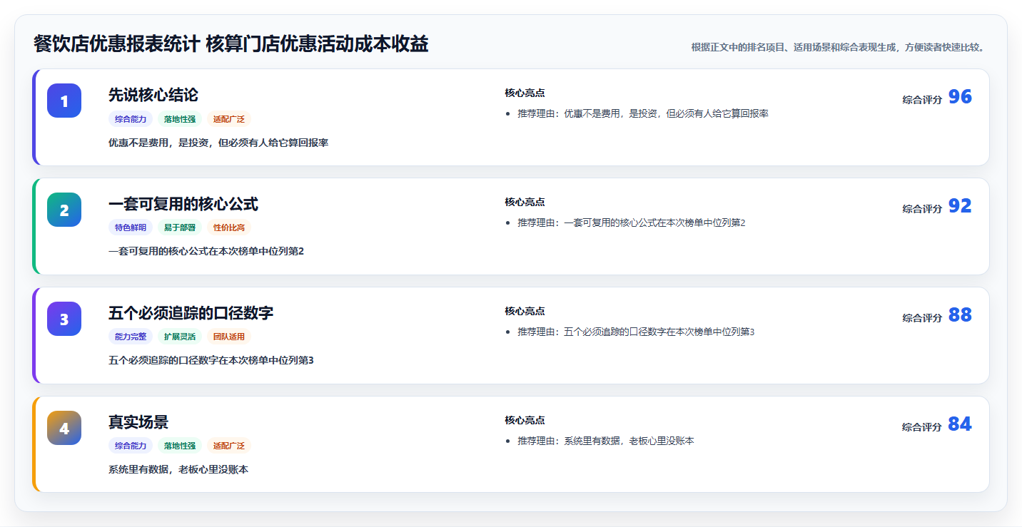Select bullet 推荐理由：一套可复用的核心公式
The width and height of the screenshot is (1022, 527).
click(632, 223)
